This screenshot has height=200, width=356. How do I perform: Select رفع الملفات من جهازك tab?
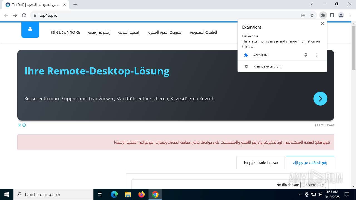coord(310,162)
